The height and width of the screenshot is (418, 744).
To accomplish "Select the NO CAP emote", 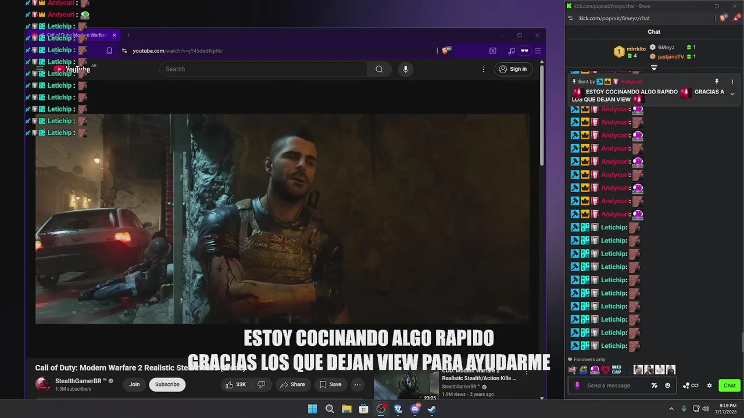I will point(616,369).
